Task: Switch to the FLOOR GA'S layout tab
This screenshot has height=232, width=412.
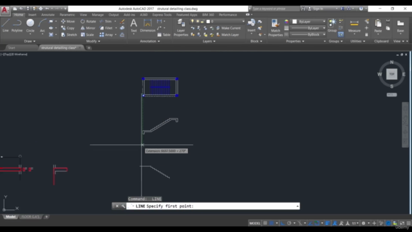Action: click(30, 217)
